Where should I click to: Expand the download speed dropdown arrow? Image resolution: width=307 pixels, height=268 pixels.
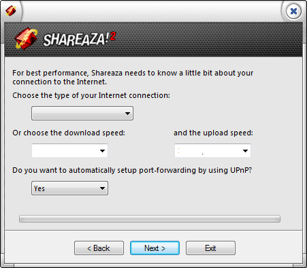click(x=102, y=150)
